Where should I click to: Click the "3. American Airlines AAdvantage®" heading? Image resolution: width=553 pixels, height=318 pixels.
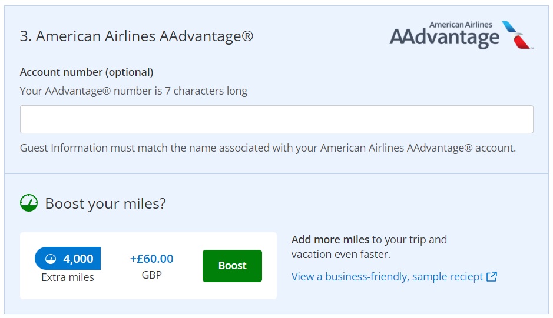[137, 36]
